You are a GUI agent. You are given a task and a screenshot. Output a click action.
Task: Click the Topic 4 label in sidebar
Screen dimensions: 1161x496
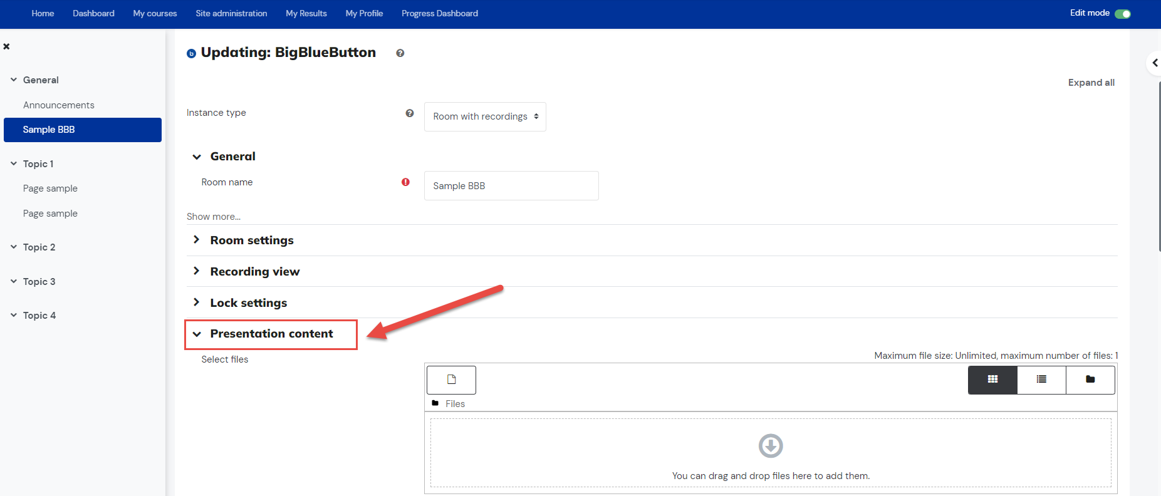pos(39,316)
